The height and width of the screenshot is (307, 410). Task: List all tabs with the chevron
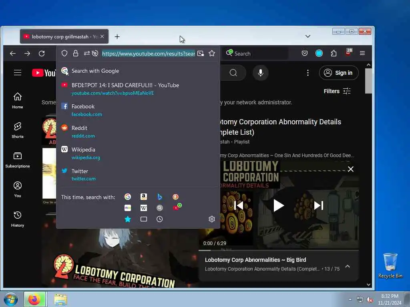308,36
